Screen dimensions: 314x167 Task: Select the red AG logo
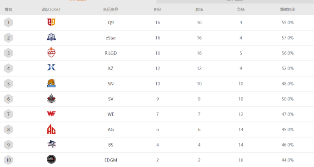pos(51,129)
